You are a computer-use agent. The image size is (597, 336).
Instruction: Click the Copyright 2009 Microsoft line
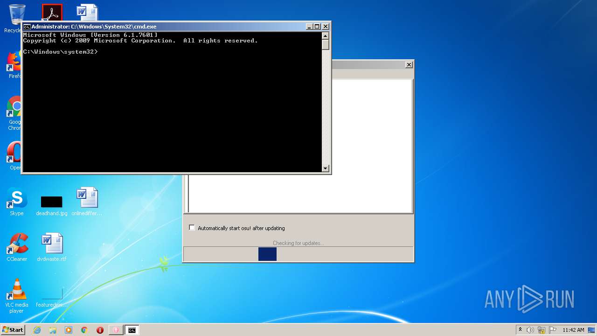(140, 41)
